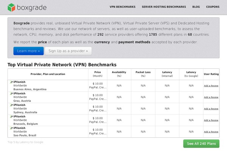Screen dimensions: 227x151
Task: Select 'Sydney, Australia' location text
Action: point(25,112)
